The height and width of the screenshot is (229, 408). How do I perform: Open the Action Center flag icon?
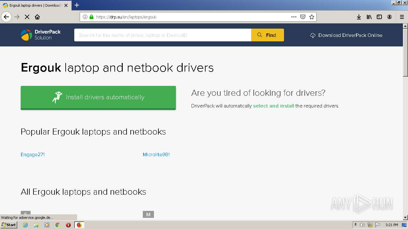(378, 225)
